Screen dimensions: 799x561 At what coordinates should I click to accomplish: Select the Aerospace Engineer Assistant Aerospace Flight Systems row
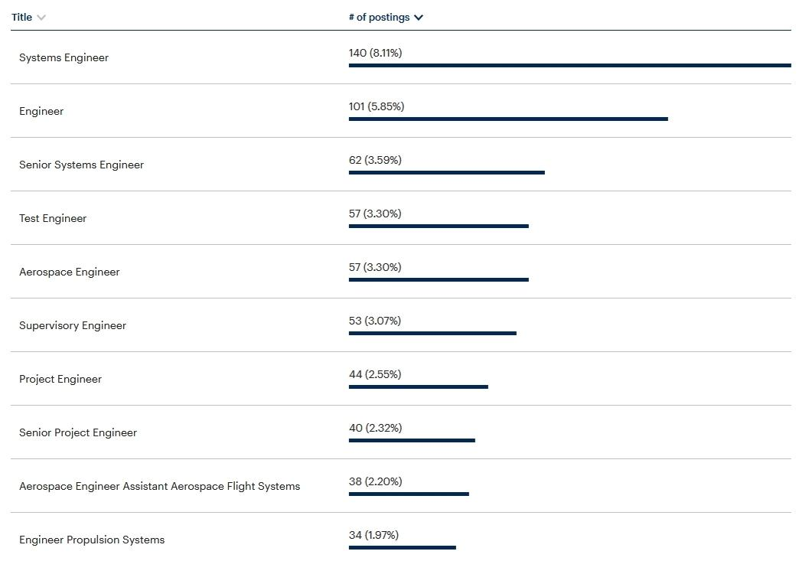pos(159,486)
